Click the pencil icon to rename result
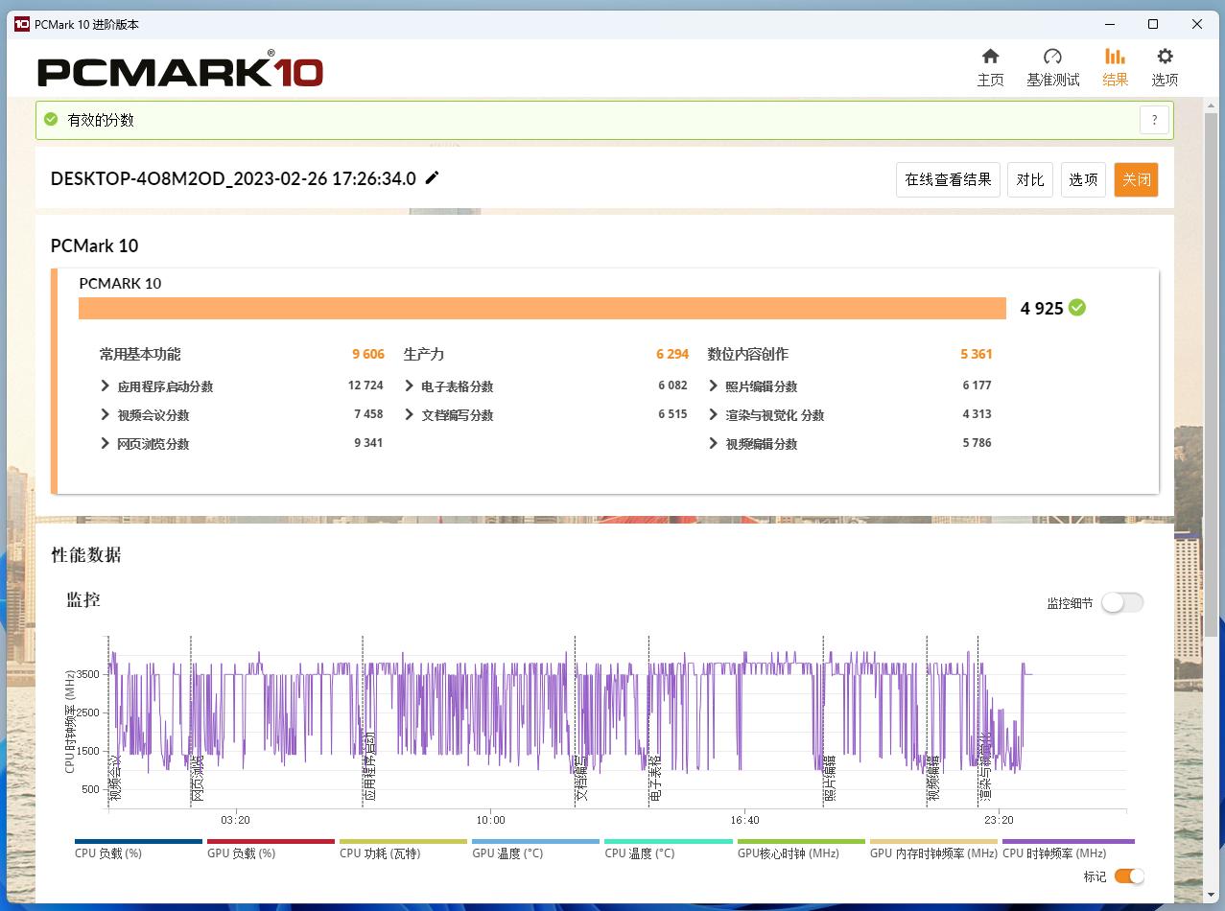1225x911 pixels. pyautogui.click(x=433, y=177)
